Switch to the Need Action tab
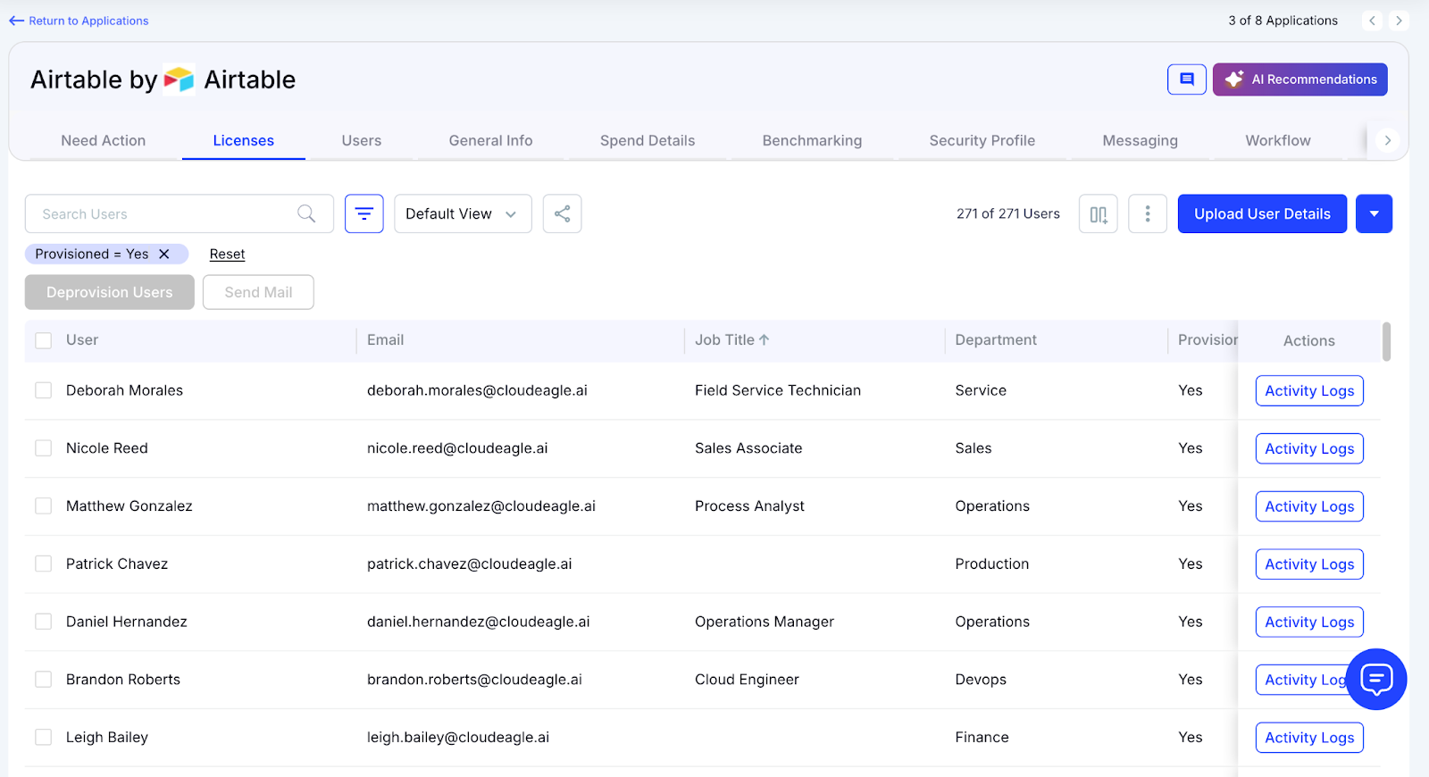The image size is (1429, 777). [x=104, y=140]
